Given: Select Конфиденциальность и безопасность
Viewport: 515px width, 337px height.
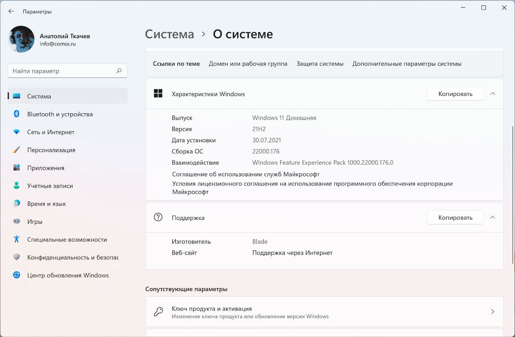Looking at the screenshot, I should click(x=73, y=257).
